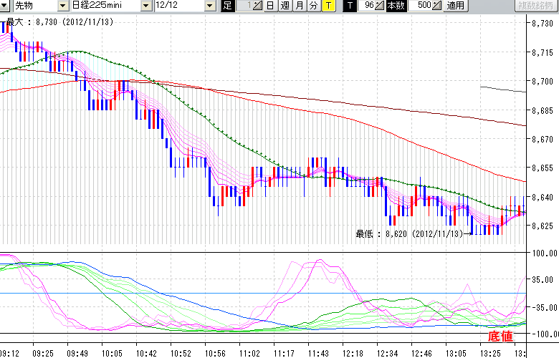
Task: Click the T tick value field showing 96
Action: click(x=367, y=6)
